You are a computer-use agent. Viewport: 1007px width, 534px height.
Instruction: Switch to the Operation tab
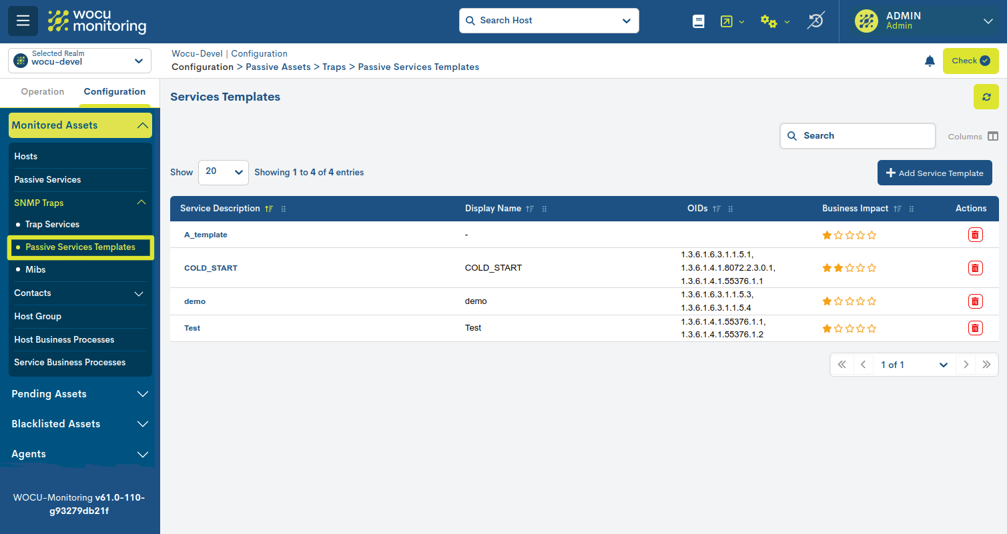42,91
